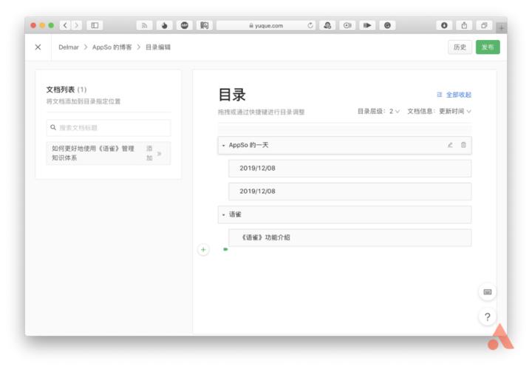Open the 历史 history button
The height and width of the screenshot is (369, 532).
coord(460,47)
